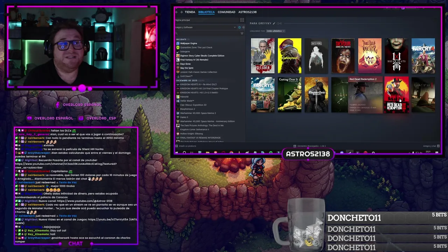The image size is (448, 252).
Task: Select KINGDOM HEARTS HD 2.8 Final Chapter Prologue
Action: (x=204, y=89)
